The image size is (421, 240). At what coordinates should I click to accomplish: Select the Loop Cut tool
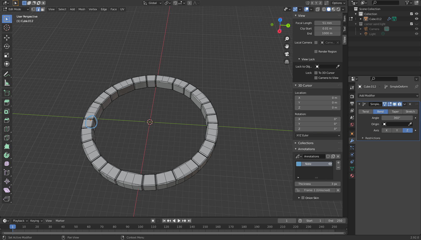click(x=7, y=129)
